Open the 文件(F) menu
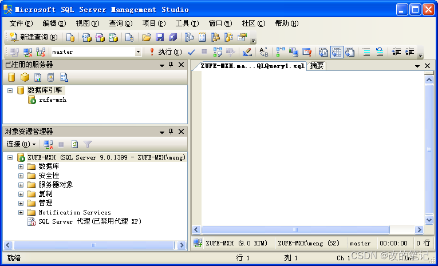This screenshot has width=438, height=266. 21,23
